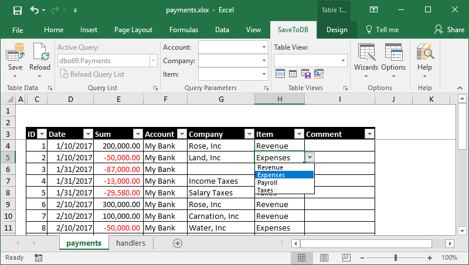Screen dimensions: 469x265
Task: Click zoom out minus button
Action: click(x=362, y=258)
